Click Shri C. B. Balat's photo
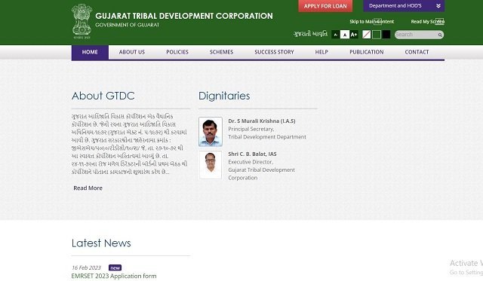The width and height of the screenshot is (483, 281). click(x=211, y=165)
